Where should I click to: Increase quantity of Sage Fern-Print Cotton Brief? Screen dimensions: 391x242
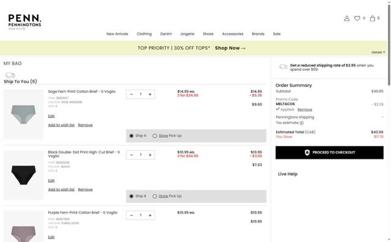(150, 94)
